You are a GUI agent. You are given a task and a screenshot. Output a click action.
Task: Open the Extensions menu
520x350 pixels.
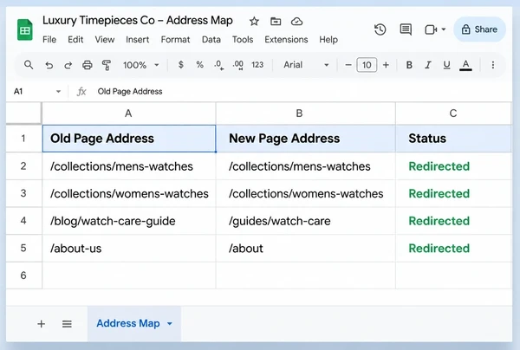point(286,40)
